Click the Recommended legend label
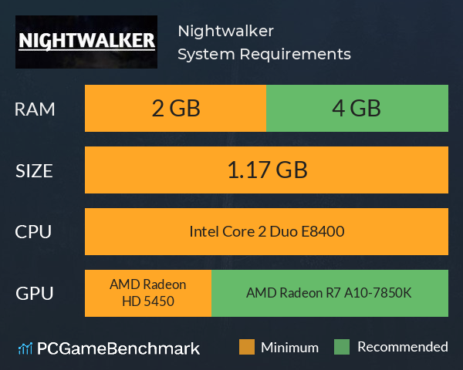 [403, 347]
